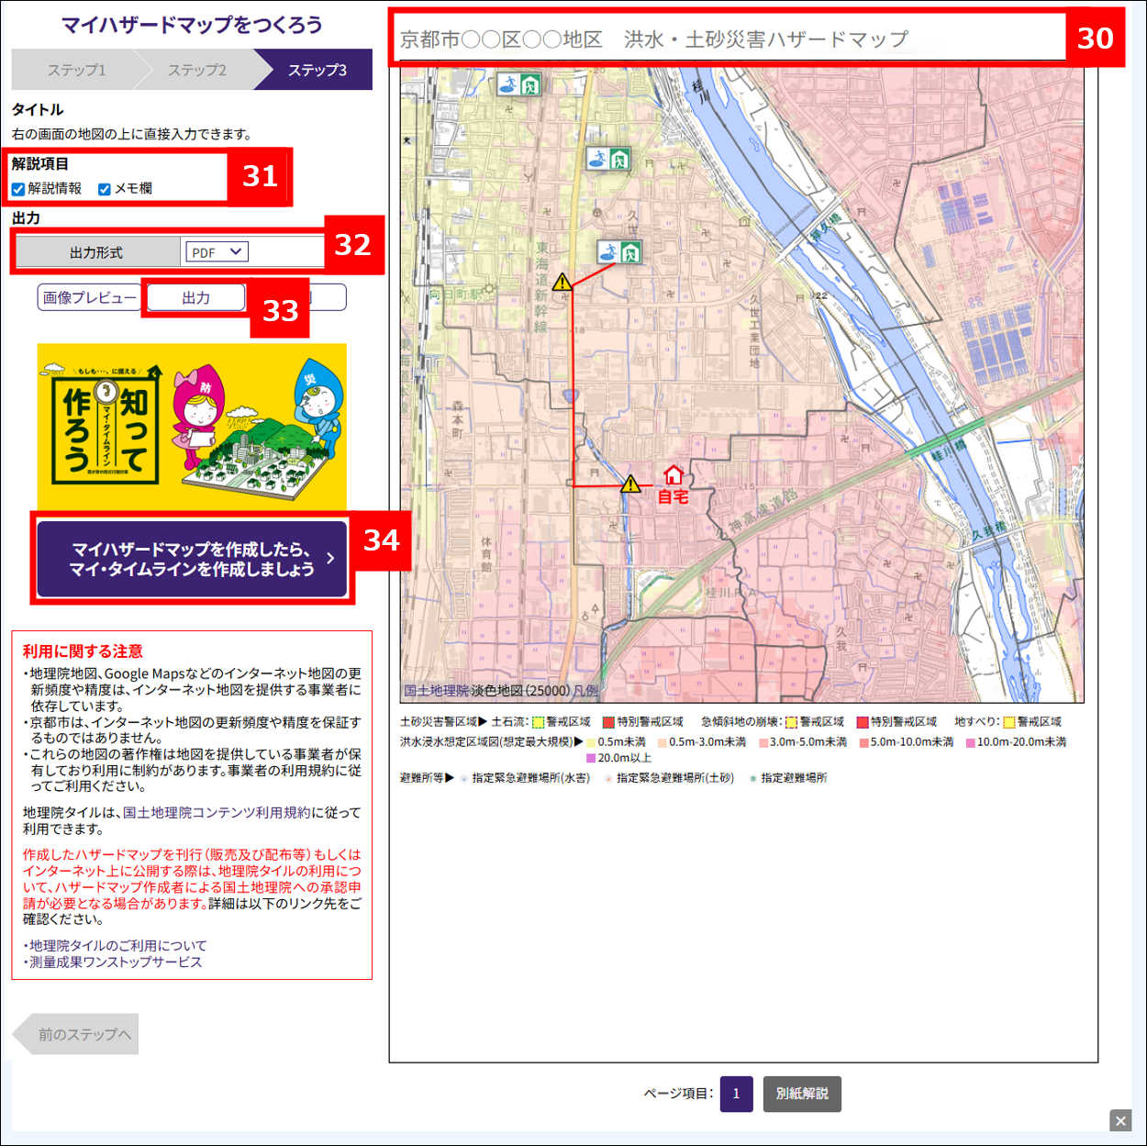Click the 出力 button

[195, 297]
